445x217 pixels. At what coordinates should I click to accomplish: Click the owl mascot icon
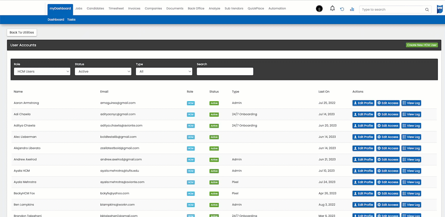coord(440,9)
